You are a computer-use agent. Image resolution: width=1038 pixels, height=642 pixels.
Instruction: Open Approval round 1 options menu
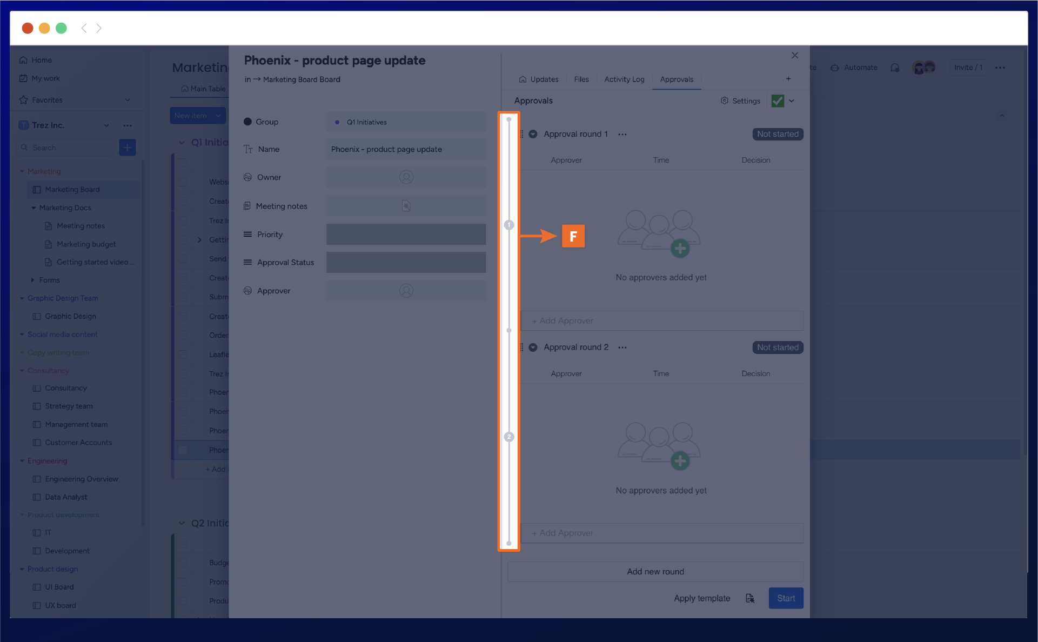pyautogui.click(x=622, y=135)
